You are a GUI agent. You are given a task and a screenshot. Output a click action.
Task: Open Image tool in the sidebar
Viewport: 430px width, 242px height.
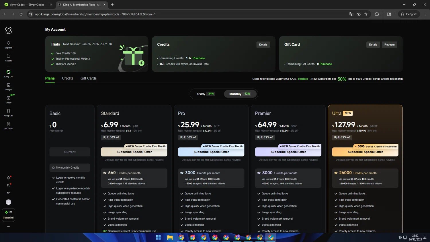pyautogui.click(x=8, y=87)
